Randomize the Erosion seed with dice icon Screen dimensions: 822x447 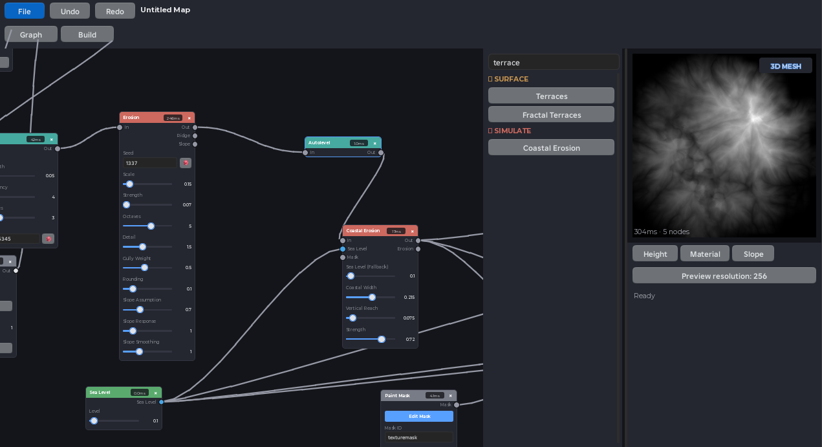[186, 163]
